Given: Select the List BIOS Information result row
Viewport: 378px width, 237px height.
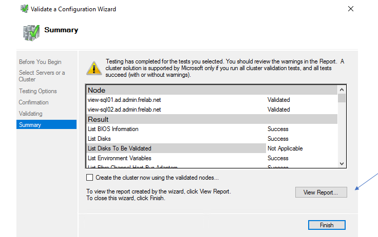Looking at the screenshot, I should (113, 129).
